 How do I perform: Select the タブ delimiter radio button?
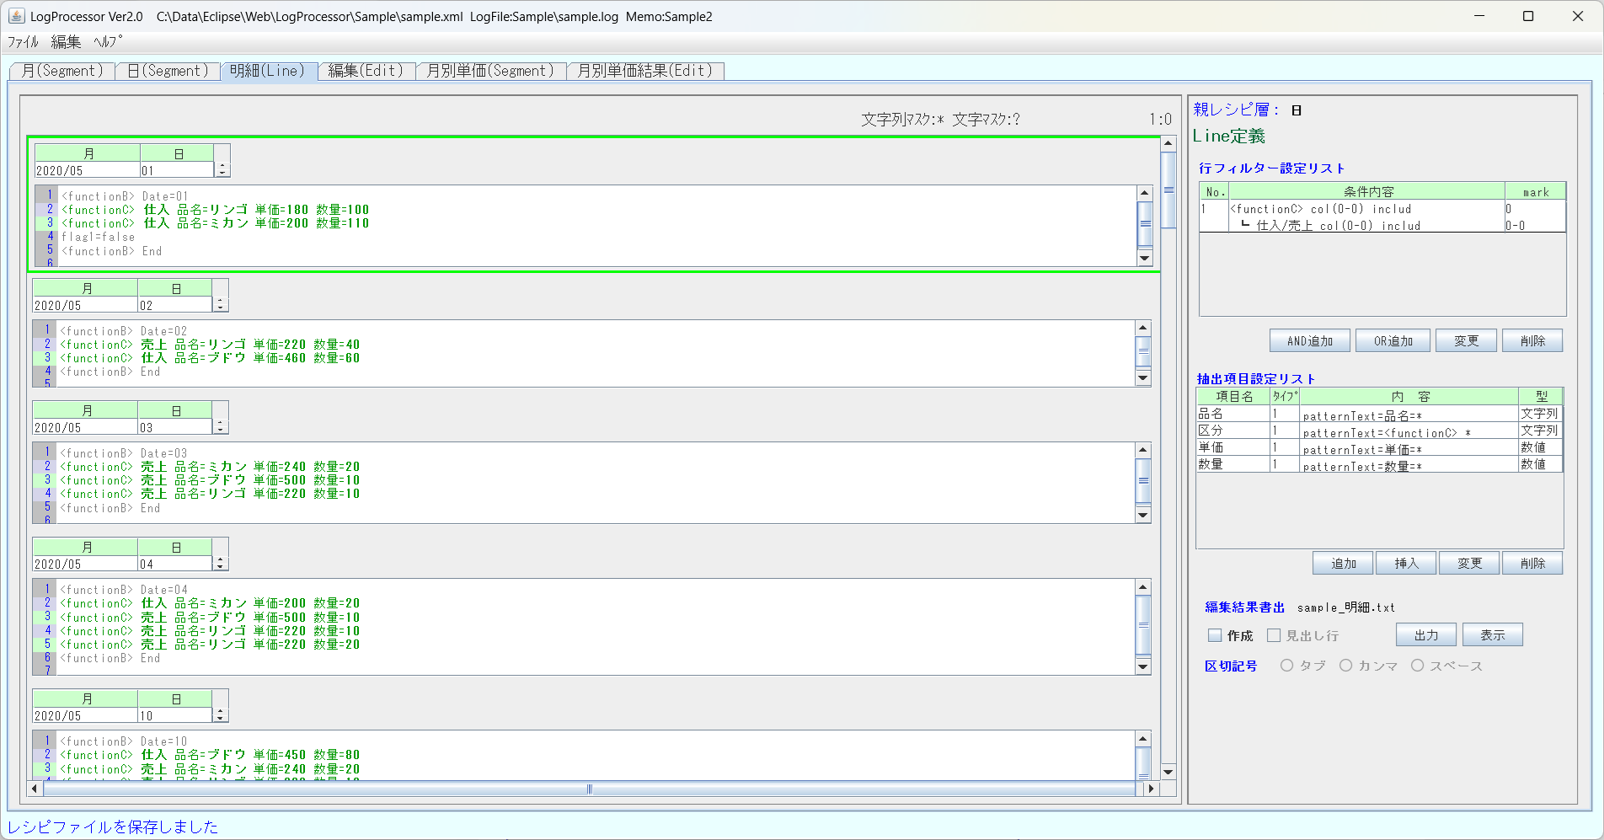pos(1286,666)
